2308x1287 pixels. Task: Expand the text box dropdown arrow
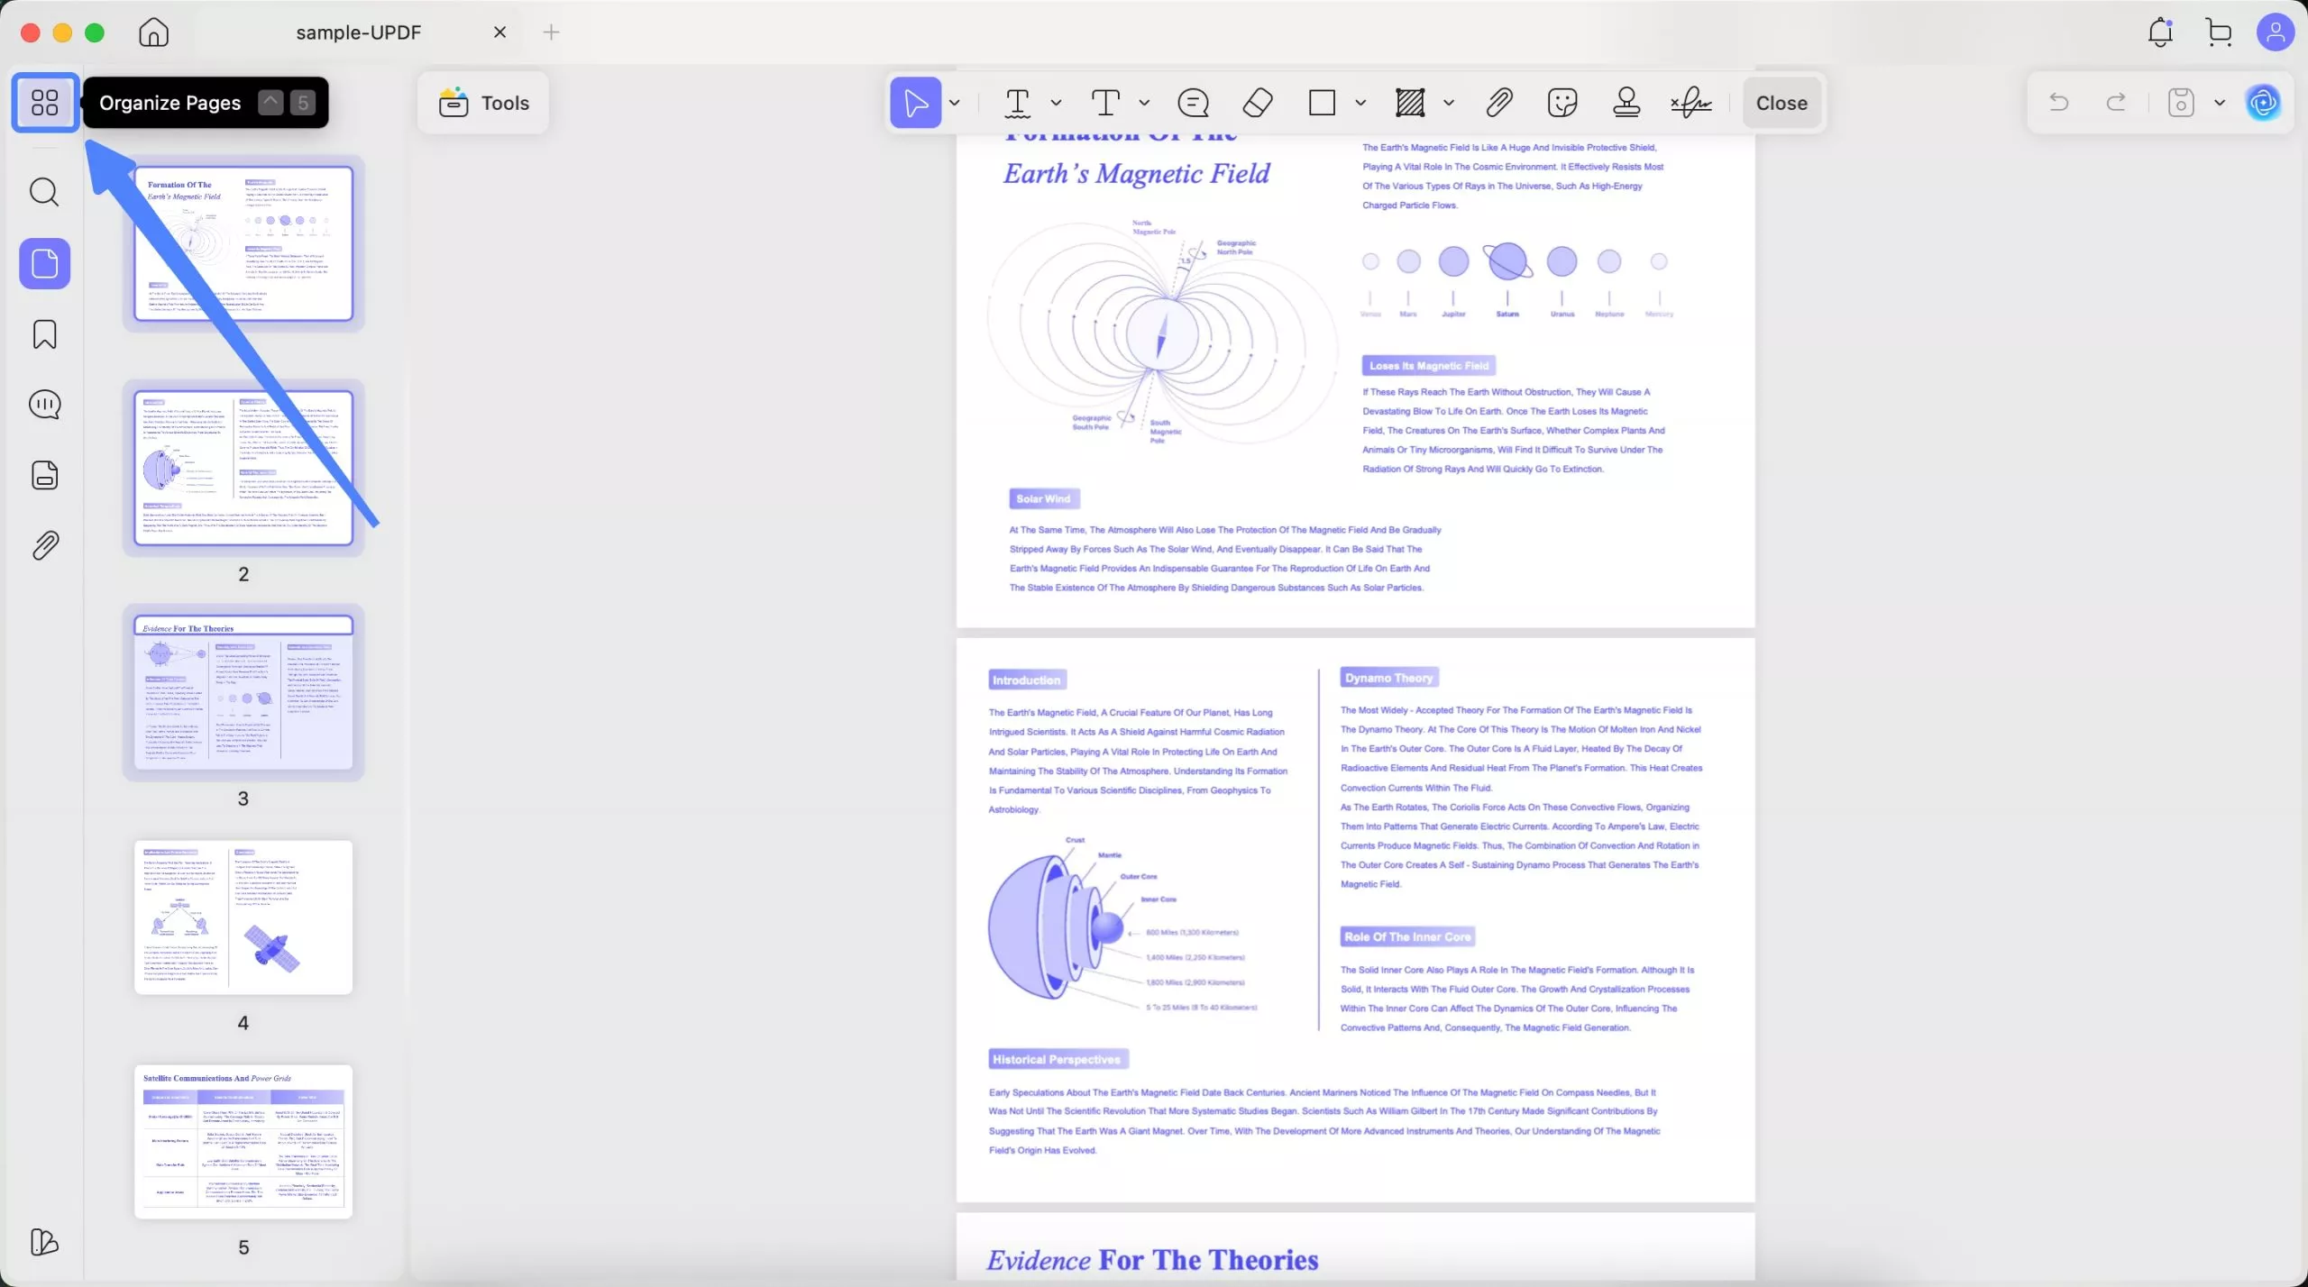tap(1144, 103)
